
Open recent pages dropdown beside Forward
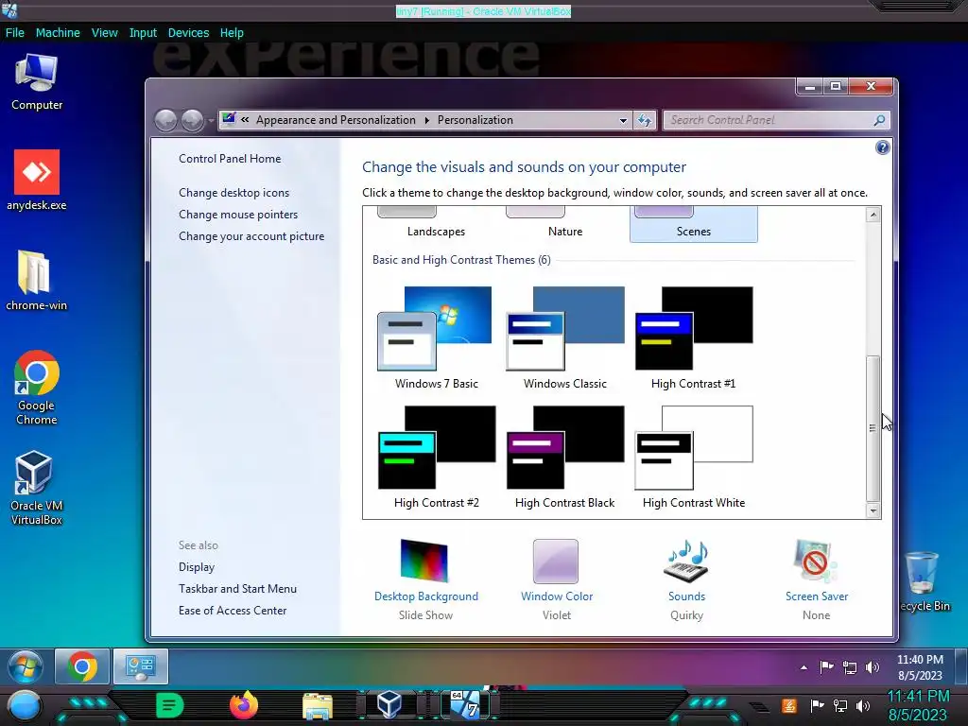click(211, 120)
